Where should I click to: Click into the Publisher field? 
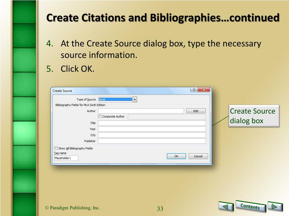152,141
